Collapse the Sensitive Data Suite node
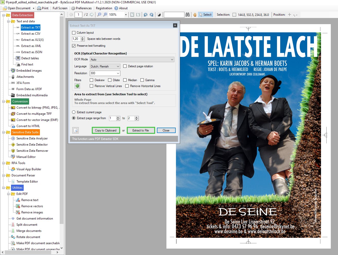This screenshot has height=255, width=338. click(4, 132)
